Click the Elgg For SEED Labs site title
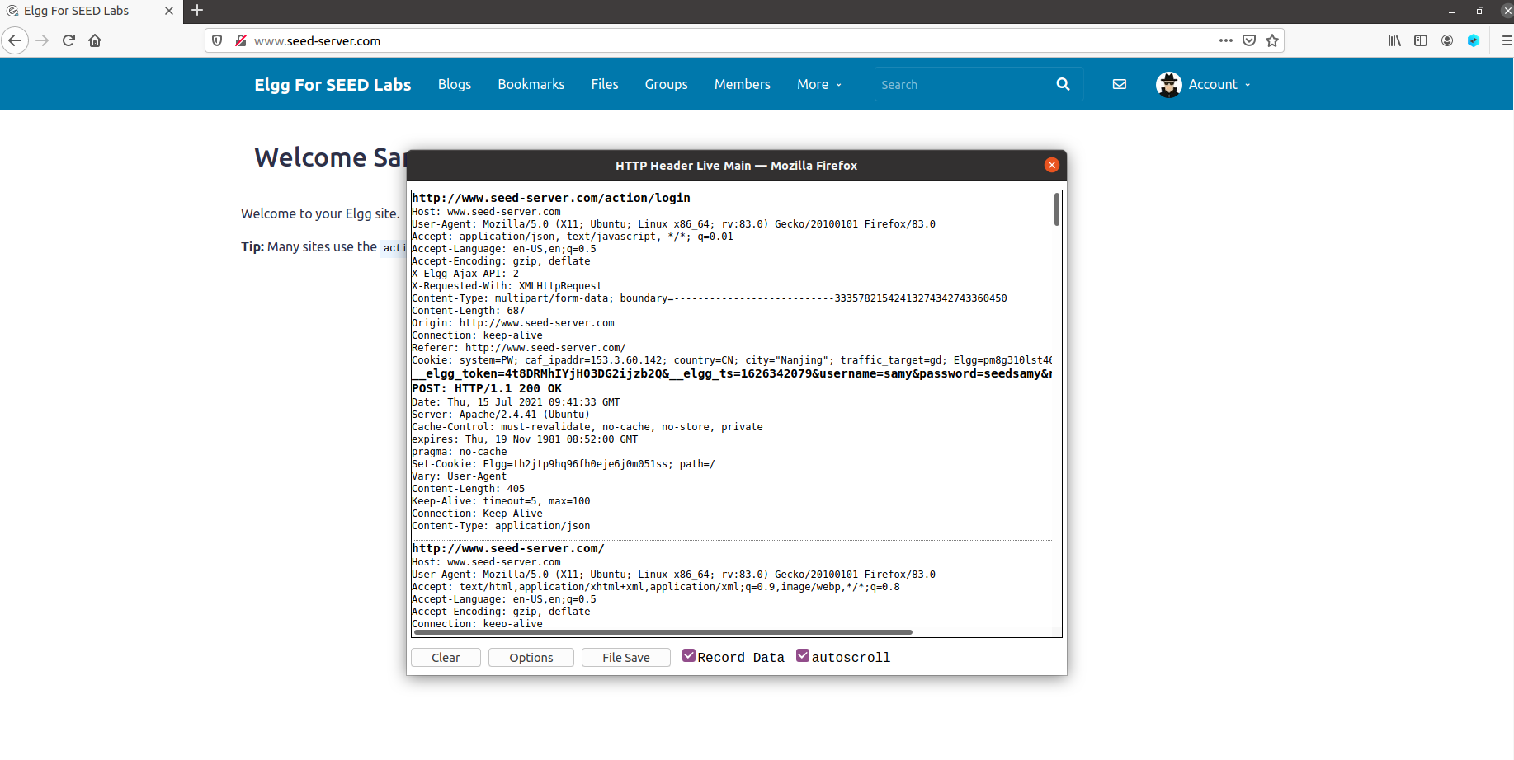 point(333,85)
